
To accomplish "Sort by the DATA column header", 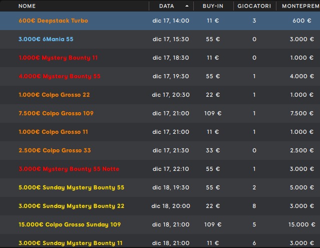I will [x=167, y=6].
